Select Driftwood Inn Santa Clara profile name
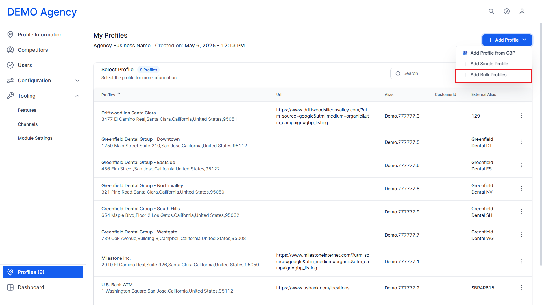 (129, 113)
